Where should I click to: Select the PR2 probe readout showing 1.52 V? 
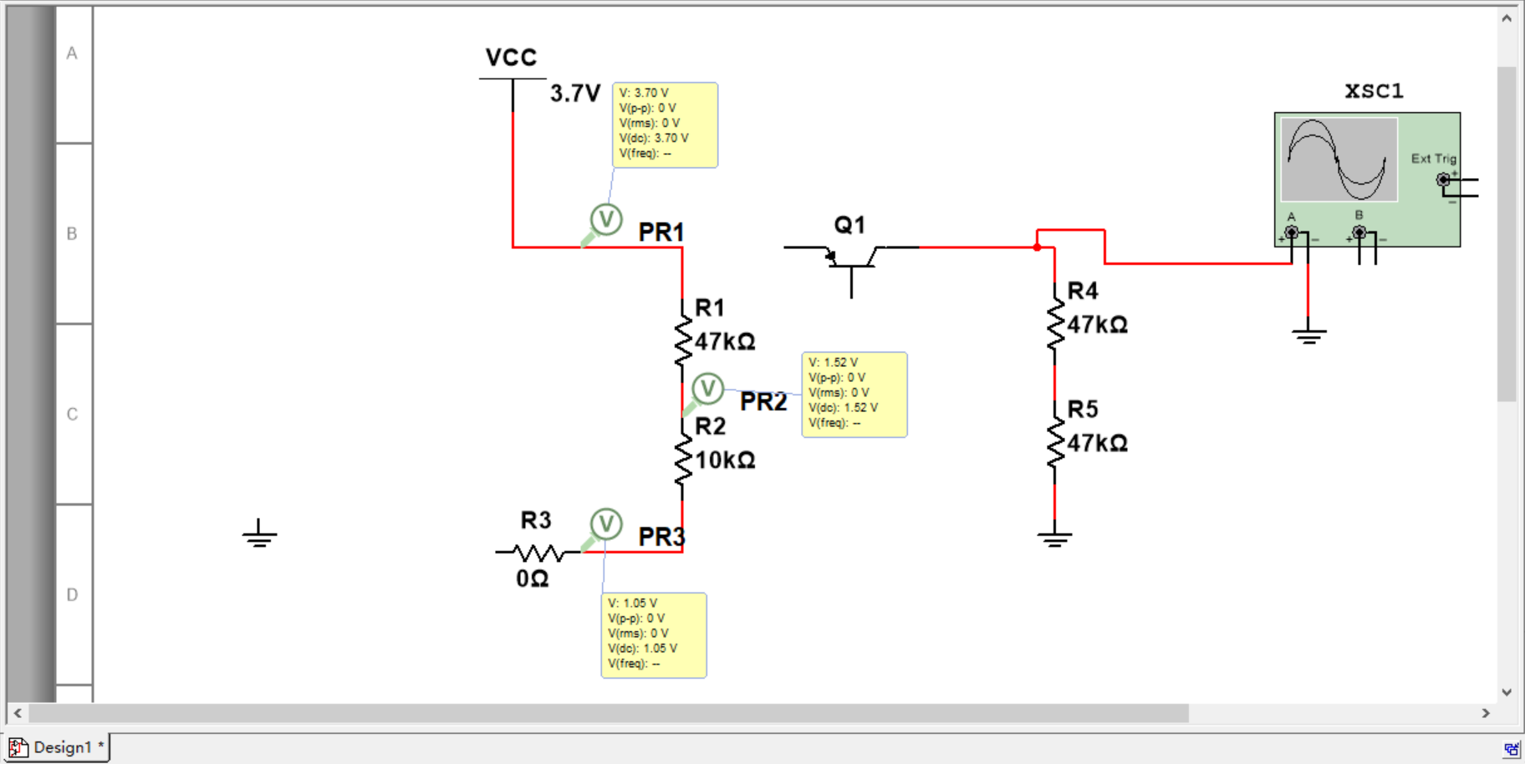point(854,394)
